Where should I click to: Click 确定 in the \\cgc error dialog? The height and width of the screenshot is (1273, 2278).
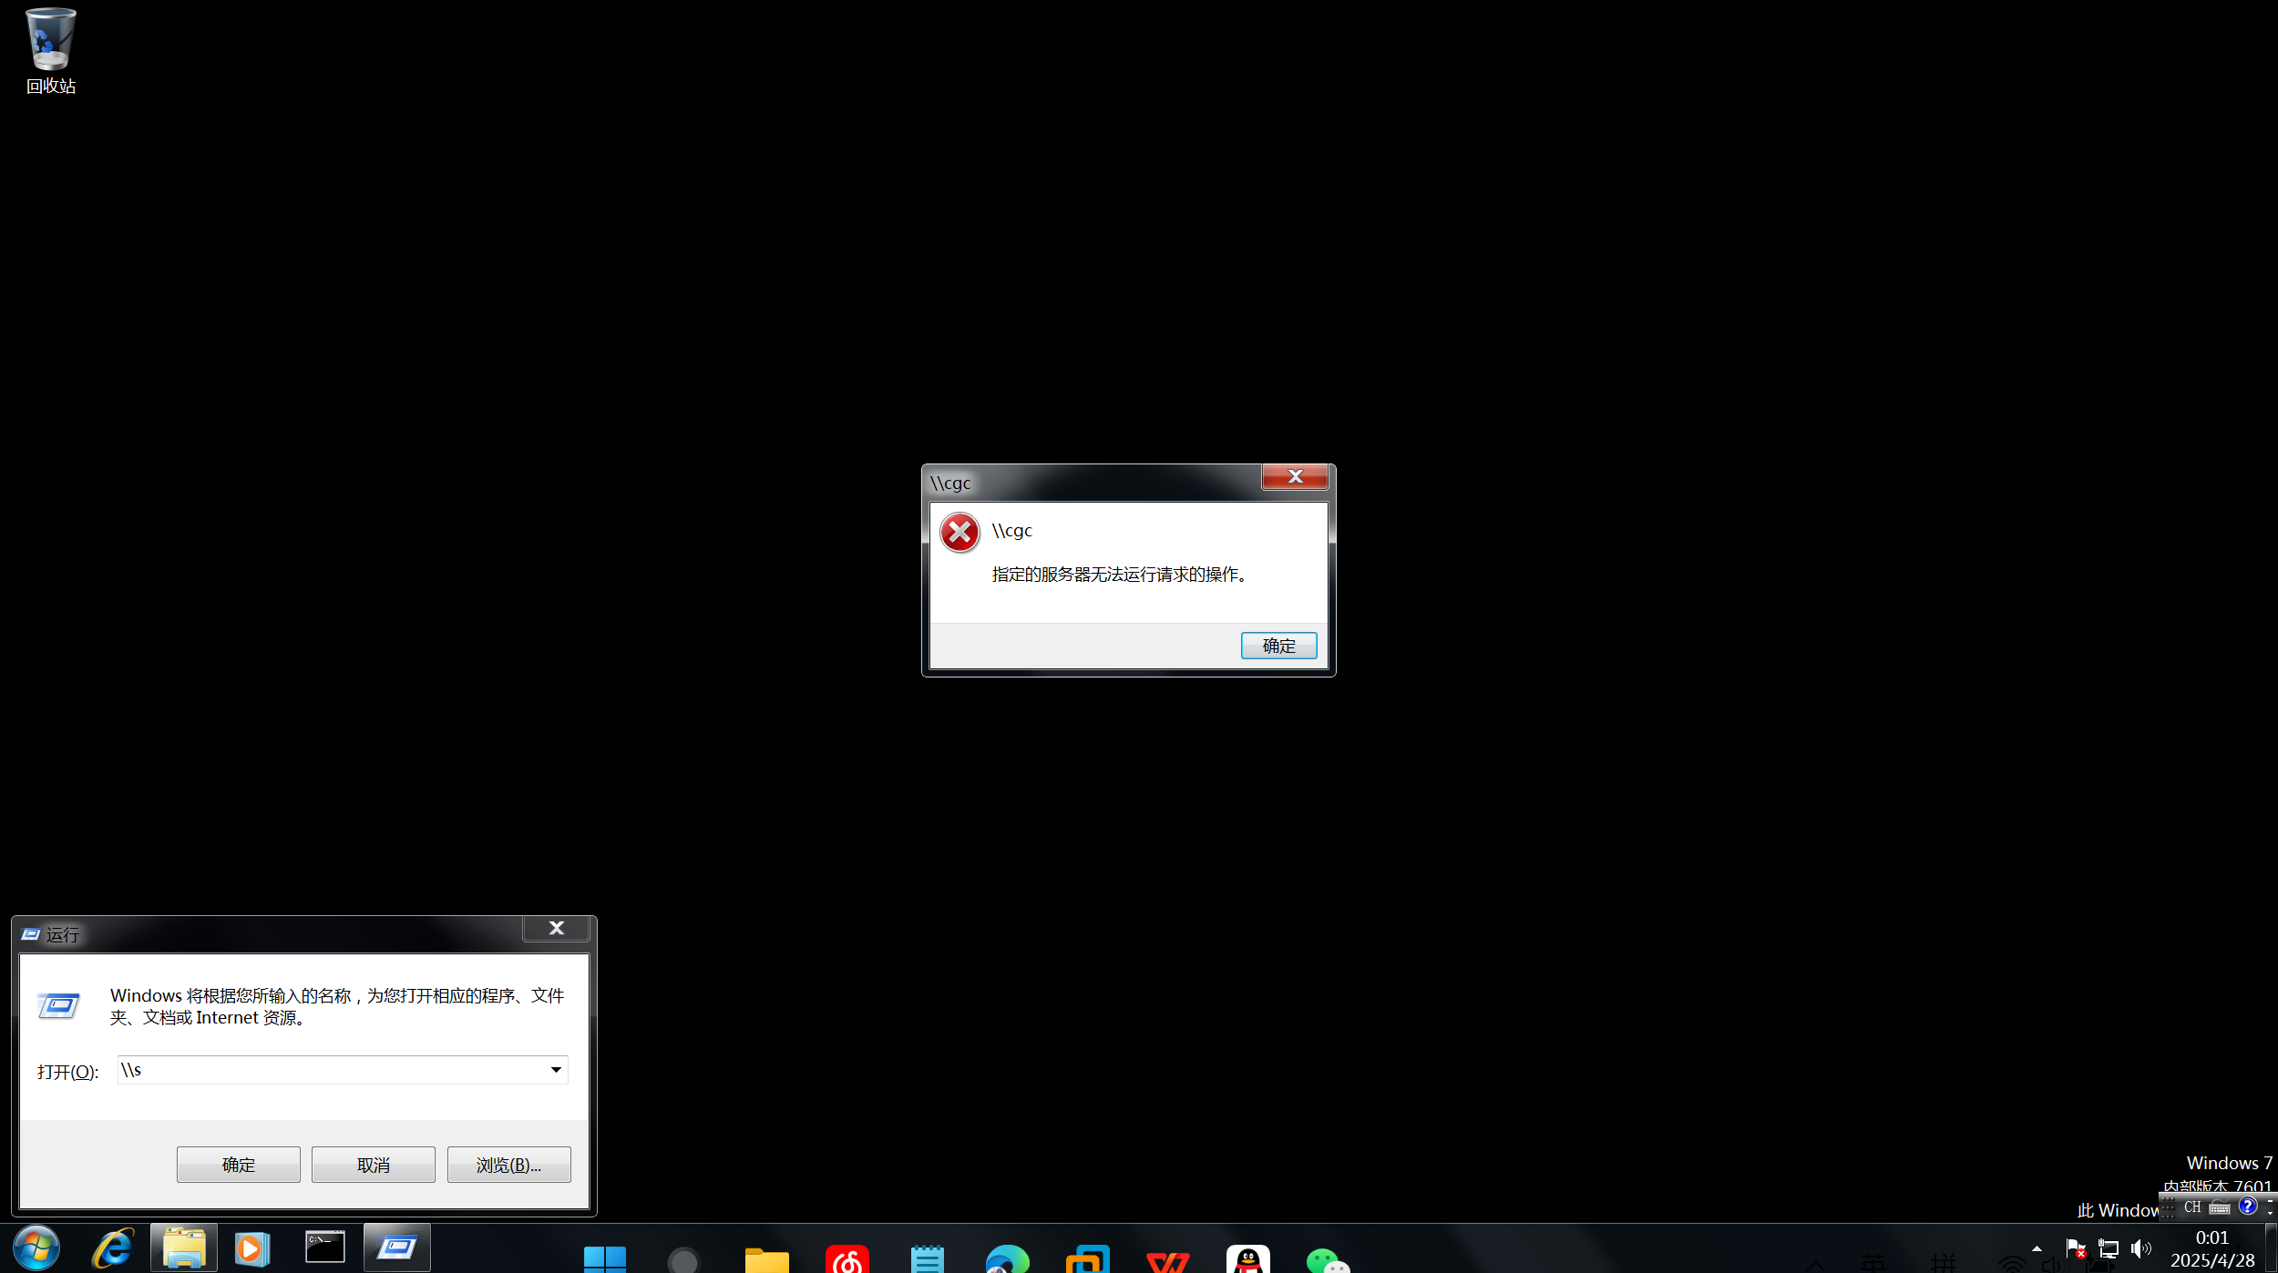pos(1278,646)
